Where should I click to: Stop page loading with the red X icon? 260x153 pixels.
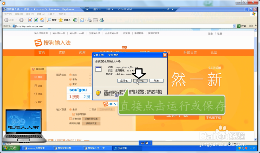pos(30,20)
